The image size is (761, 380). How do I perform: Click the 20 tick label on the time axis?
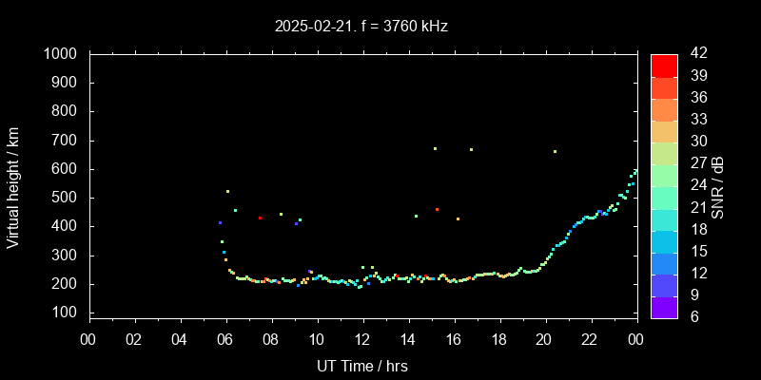click(544, 337)
